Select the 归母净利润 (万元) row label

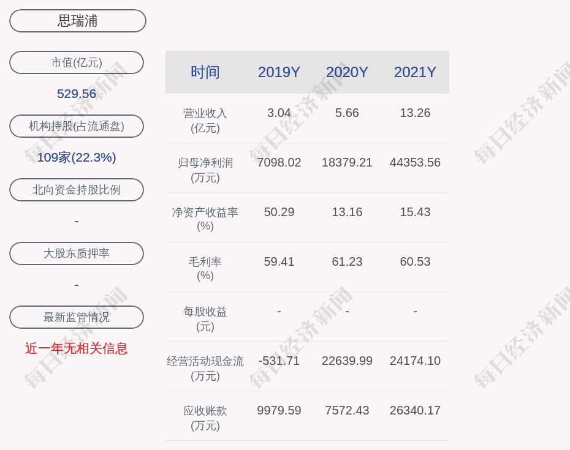(205, 170)
